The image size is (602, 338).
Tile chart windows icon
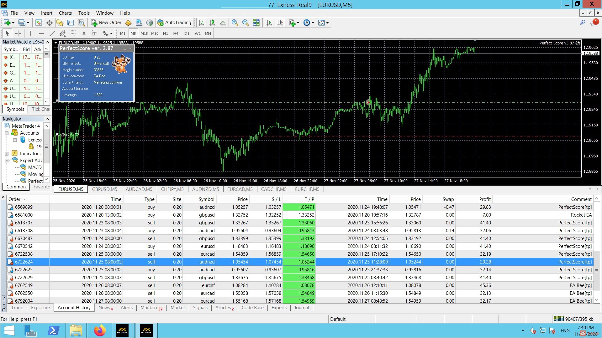pyautogui.click(x=256, y=23)
